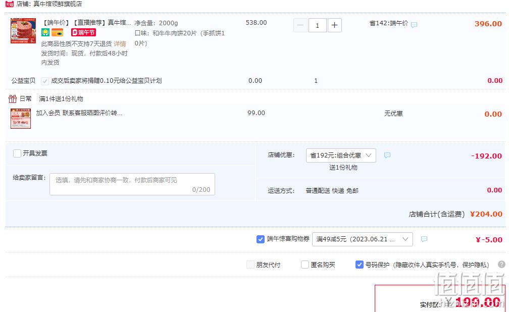The image size is (509, 312).
Task: Open the beef patty product thumbnail
Action: pyautogui.click(x=23, y=30)
